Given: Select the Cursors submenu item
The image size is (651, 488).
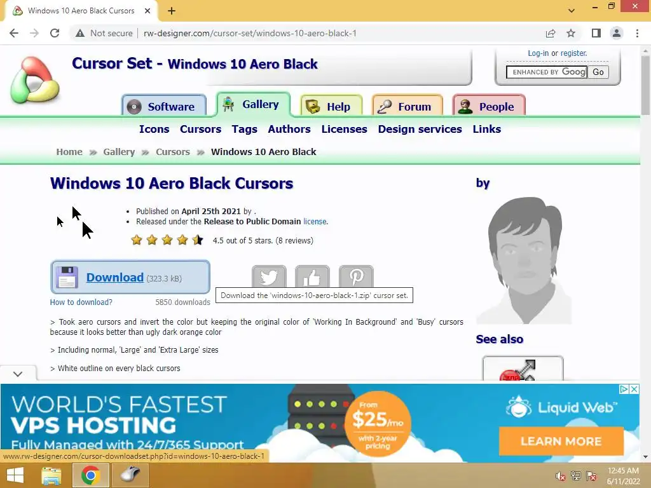Looking at the screenshot, I should pos(200,129).
